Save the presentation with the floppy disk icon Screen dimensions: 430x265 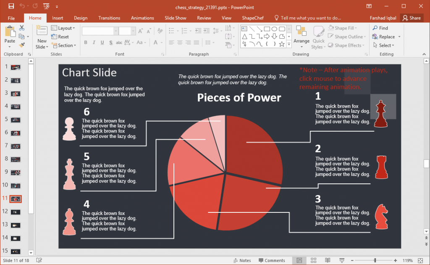coord(11,6)
